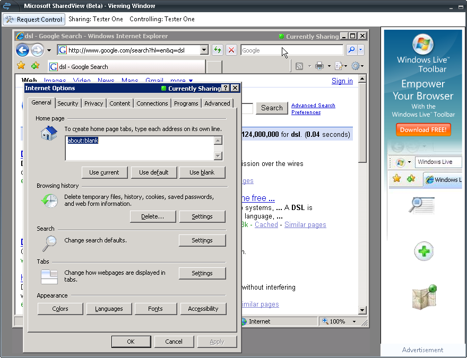
Task: Open RSS feeds icon in IE toolbar
Action: tap(299, 66)
